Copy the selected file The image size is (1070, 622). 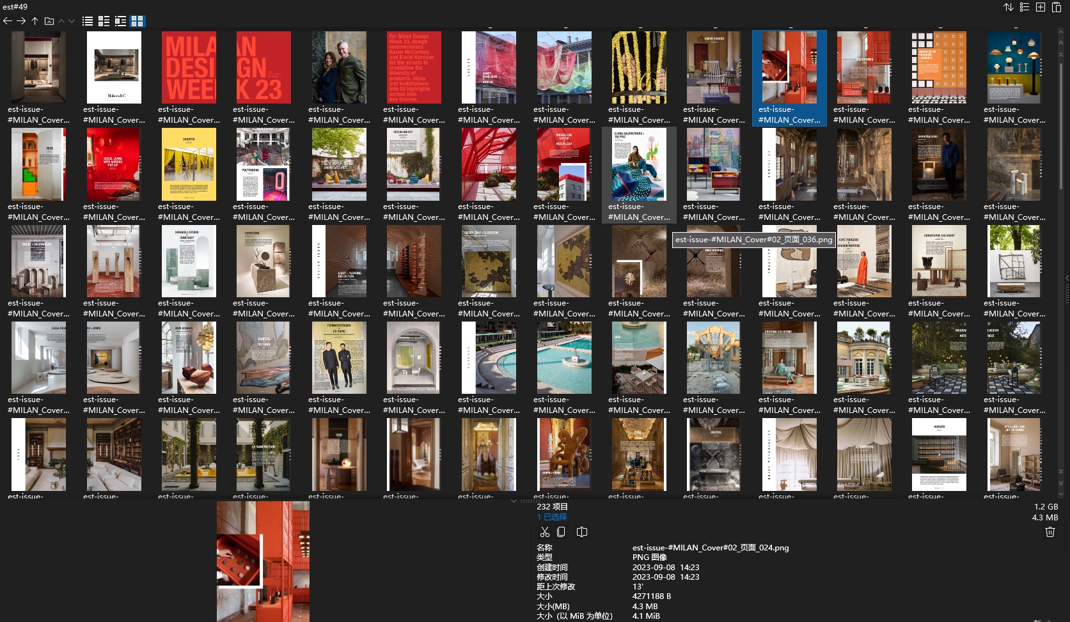pos(562,532)
